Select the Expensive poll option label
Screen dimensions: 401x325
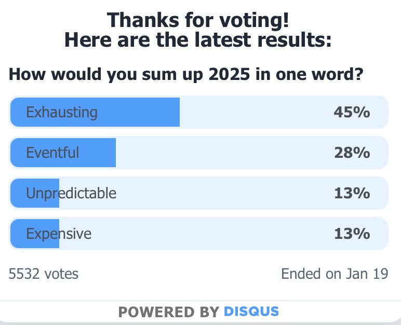click(59, 234)
